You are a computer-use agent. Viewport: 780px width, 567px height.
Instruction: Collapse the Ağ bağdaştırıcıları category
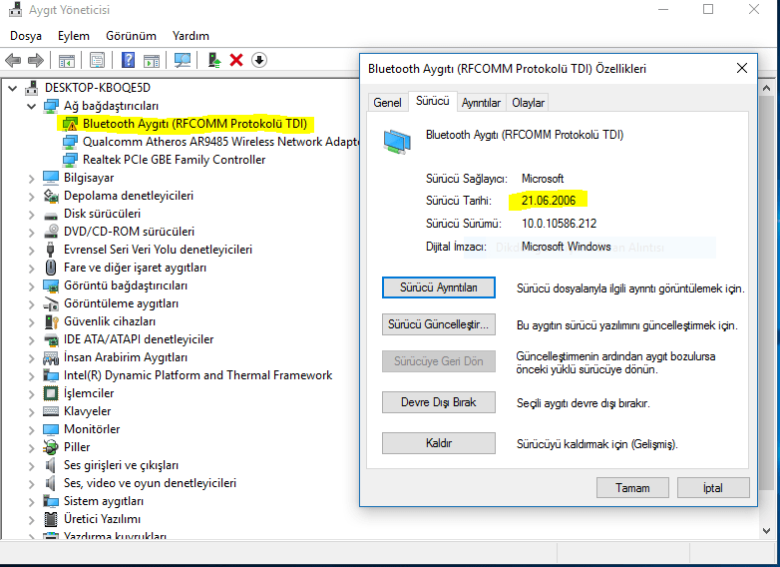(x=31, y=106)
